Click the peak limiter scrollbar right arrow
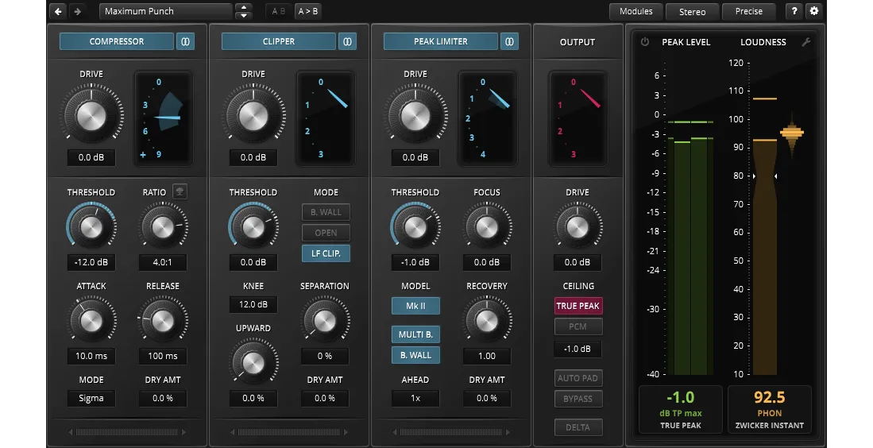The image size is (873, 448). 508,432
